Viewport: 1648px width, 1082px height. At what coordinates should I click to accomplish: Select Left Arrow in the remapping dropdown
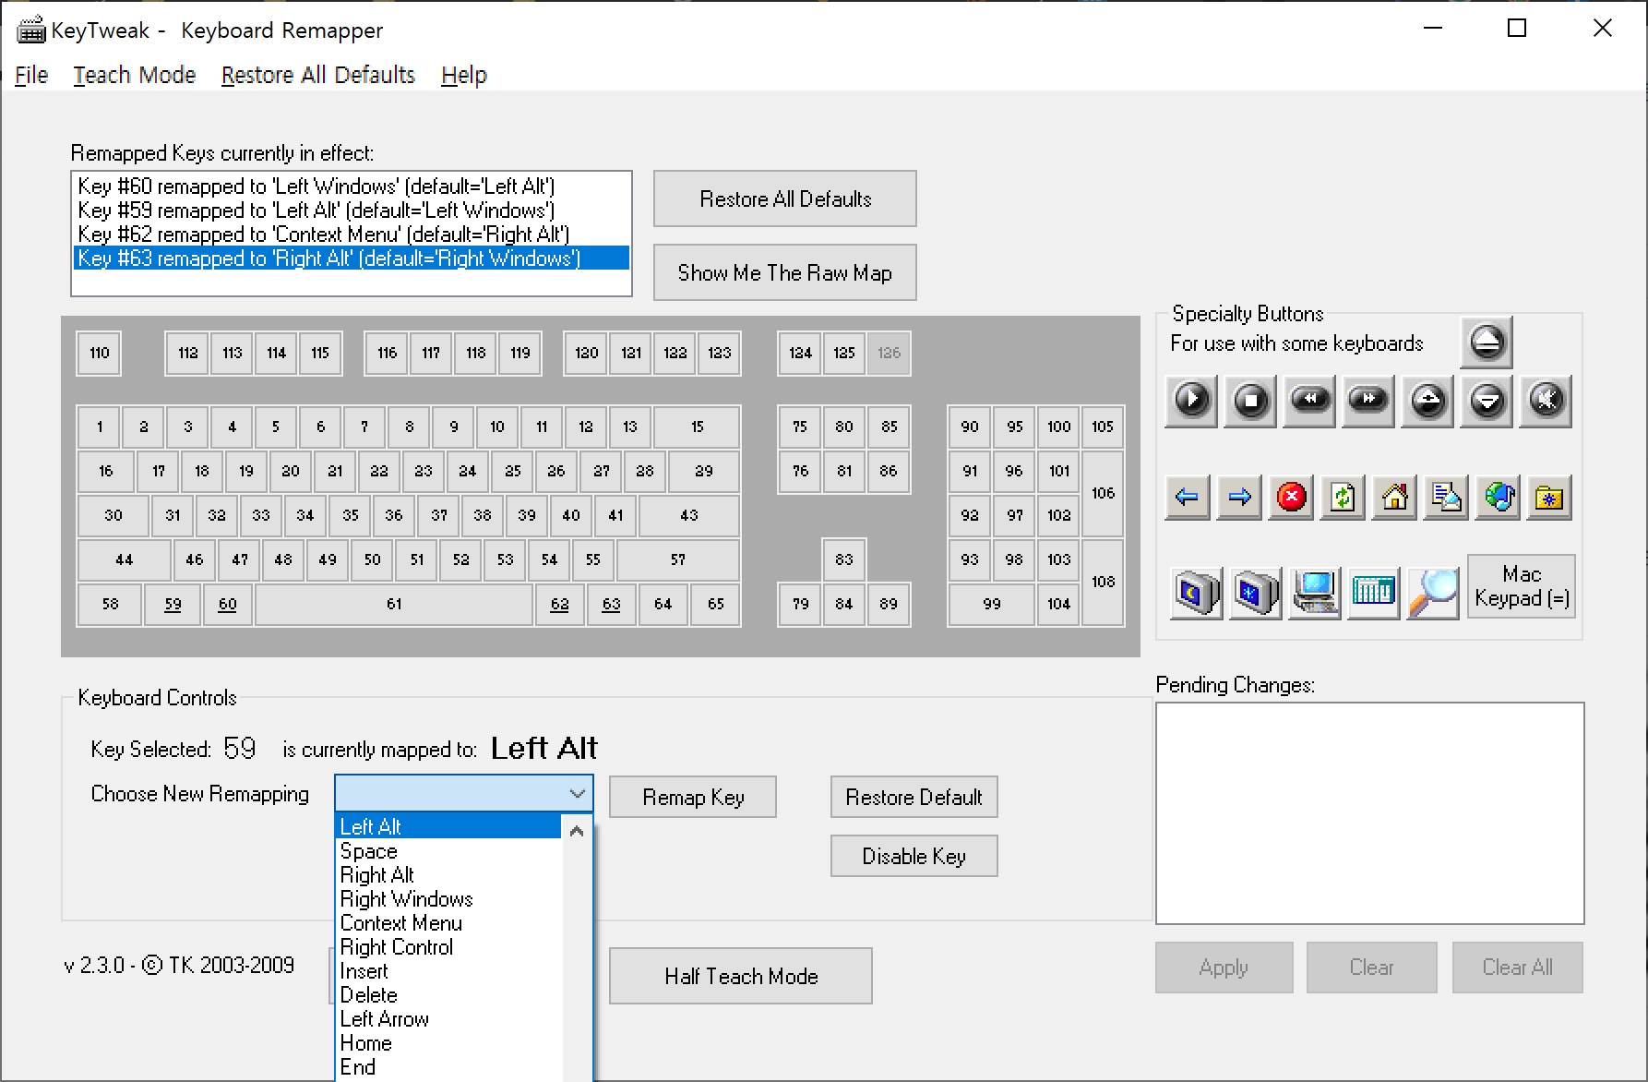coord(448,1018)
